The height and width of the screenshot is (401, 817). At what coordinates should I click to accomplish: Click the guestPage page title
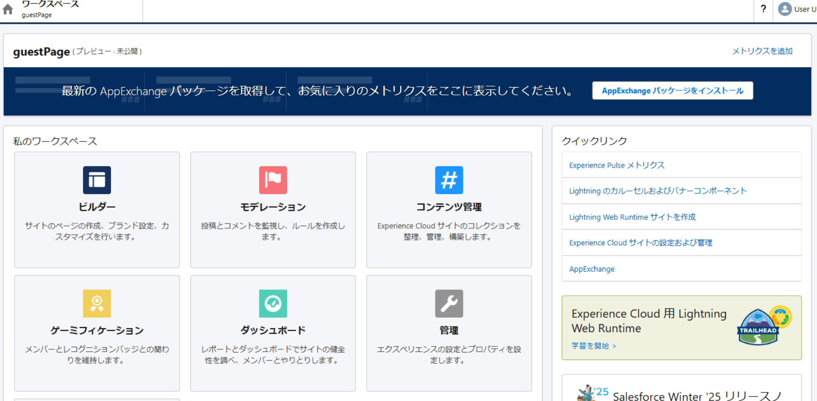coord(42,52)
